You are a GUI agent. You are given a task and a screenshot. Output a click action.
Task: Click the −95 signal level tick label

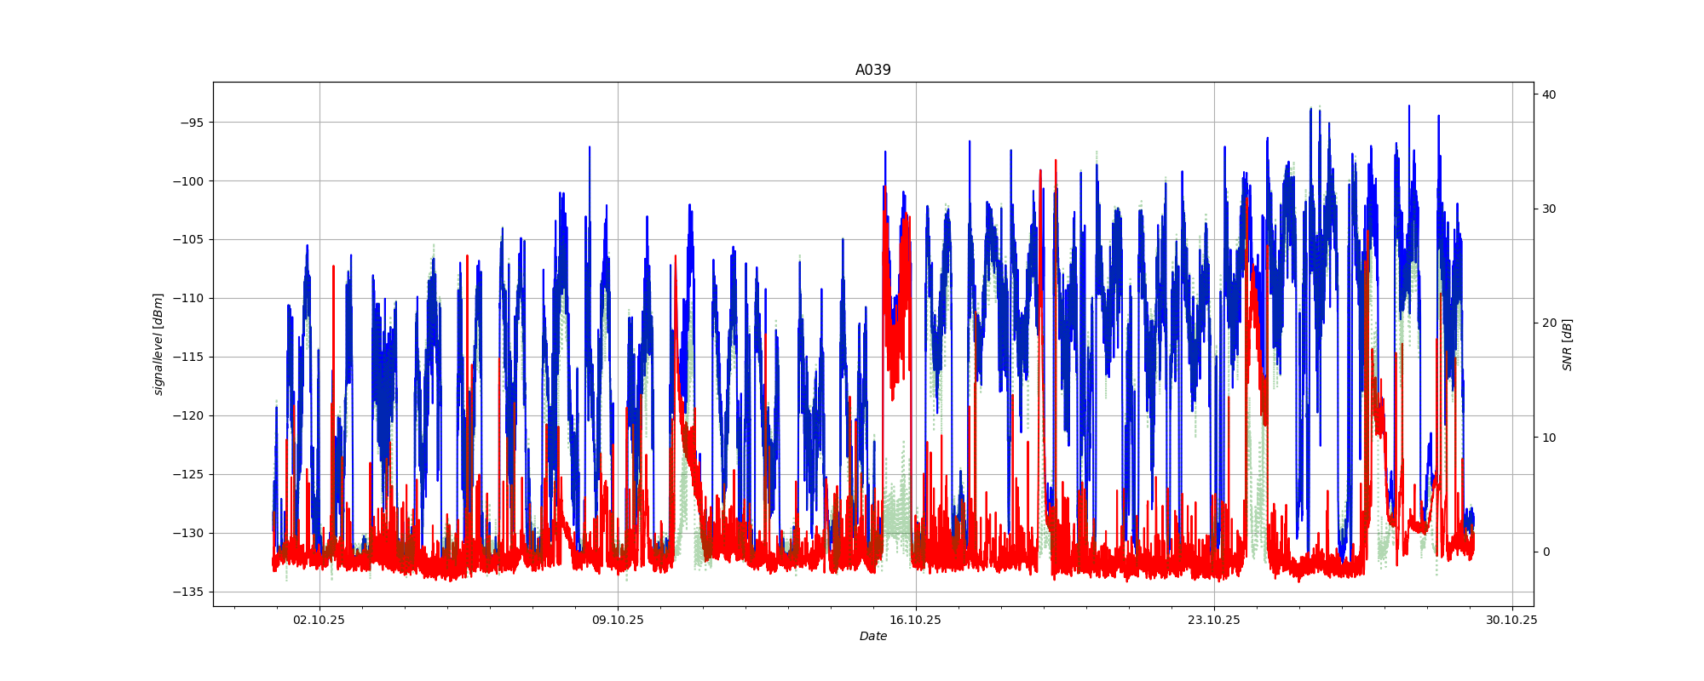click(192, 123)
